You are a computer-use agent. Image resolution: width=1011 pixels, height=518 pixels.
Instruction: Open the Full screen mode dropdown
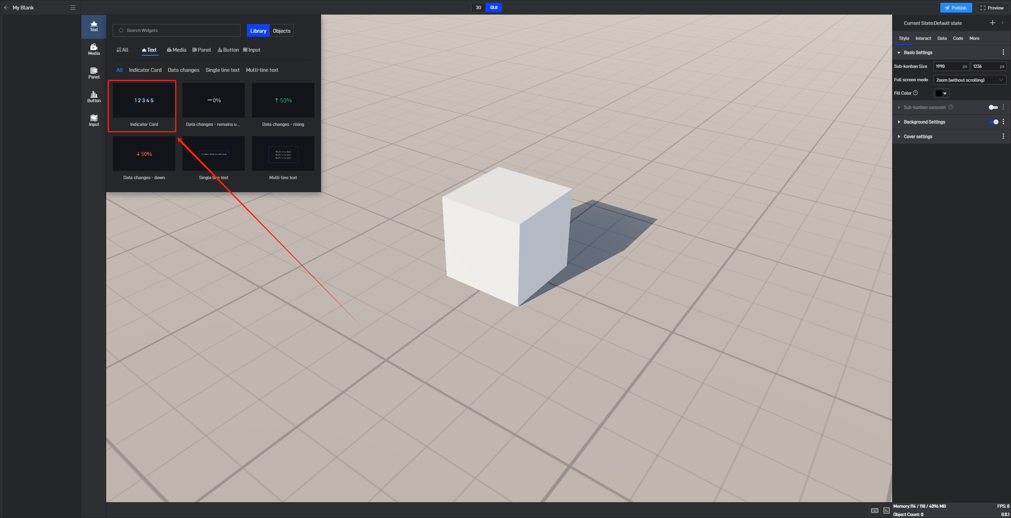click(x=970, y=80)
